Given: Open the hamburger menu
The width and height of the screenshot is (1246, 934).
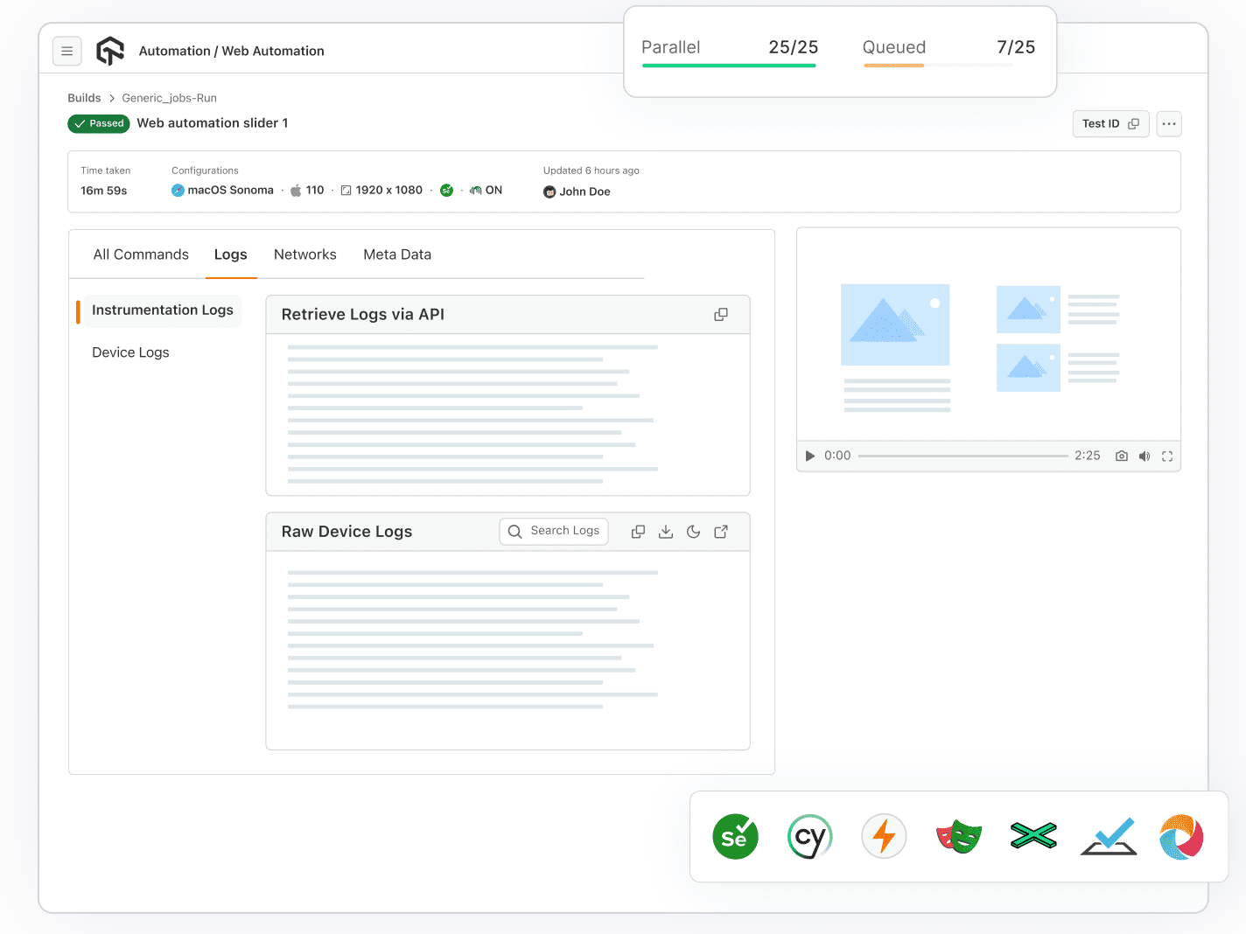Looking at the screenshot, I should tap(67, 52).
